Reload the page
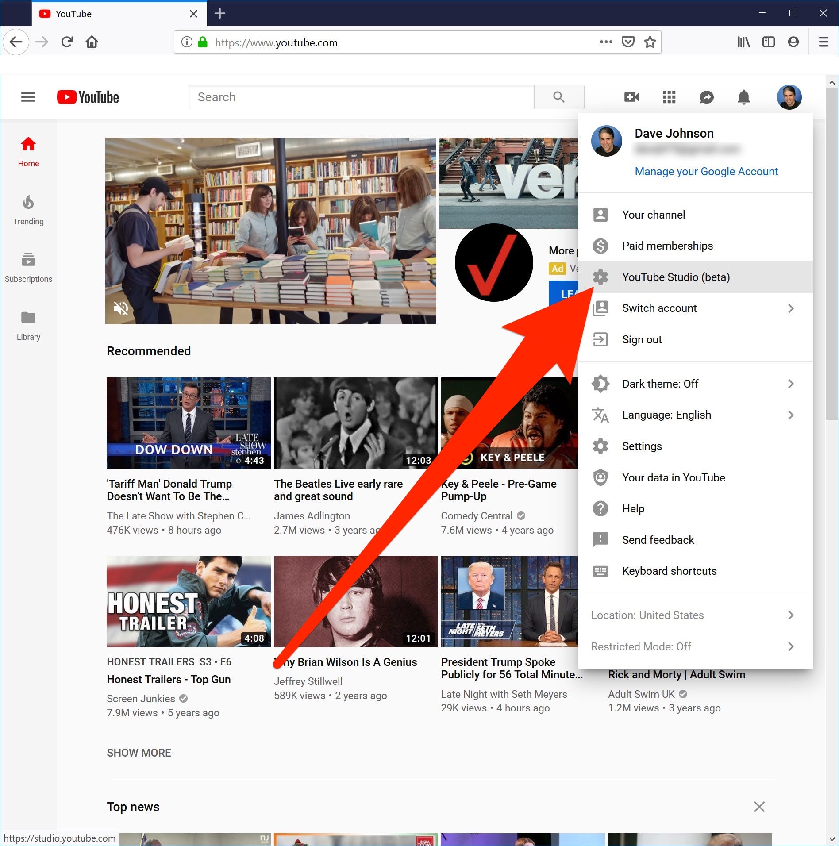Image resolution: width=839 pixels, height=846 pixels. pos(67,42)
